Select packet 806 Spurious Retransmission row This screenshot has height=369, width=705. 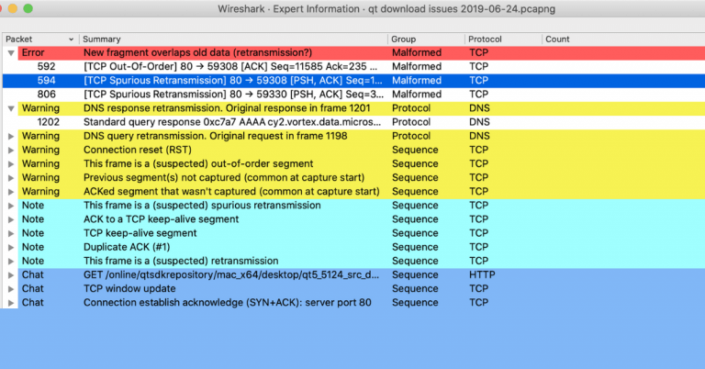click(229, 95)
